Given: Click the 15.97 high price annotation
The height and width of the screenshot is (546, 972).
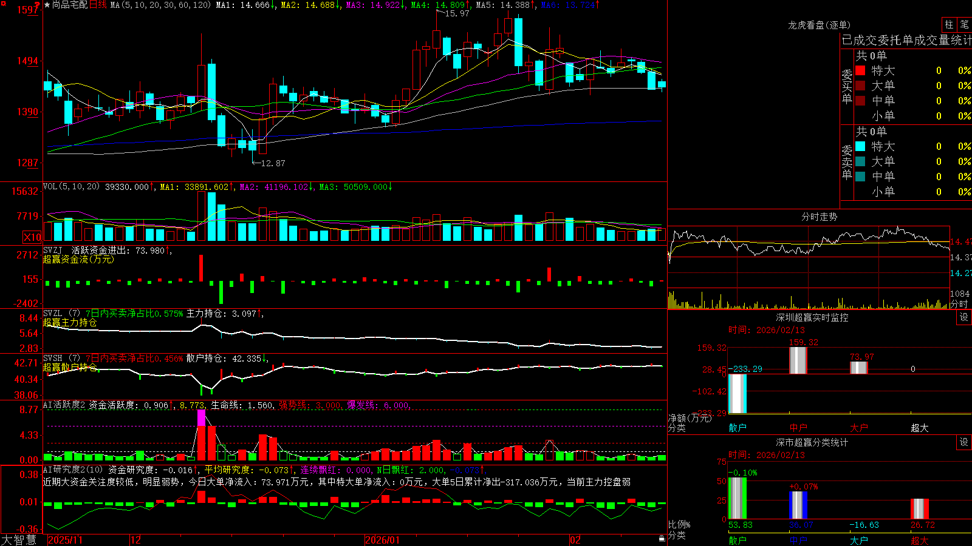Looking at the screenshot, I should (457, 13).
